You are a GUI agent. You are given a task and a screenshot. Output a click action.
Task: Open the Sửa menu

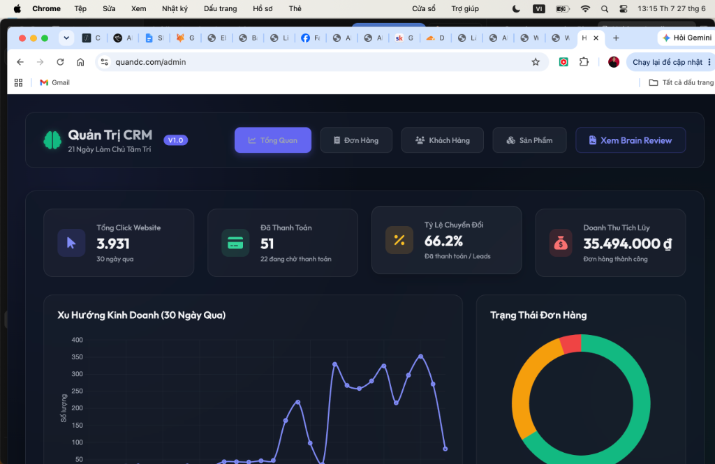coord(109,8)
